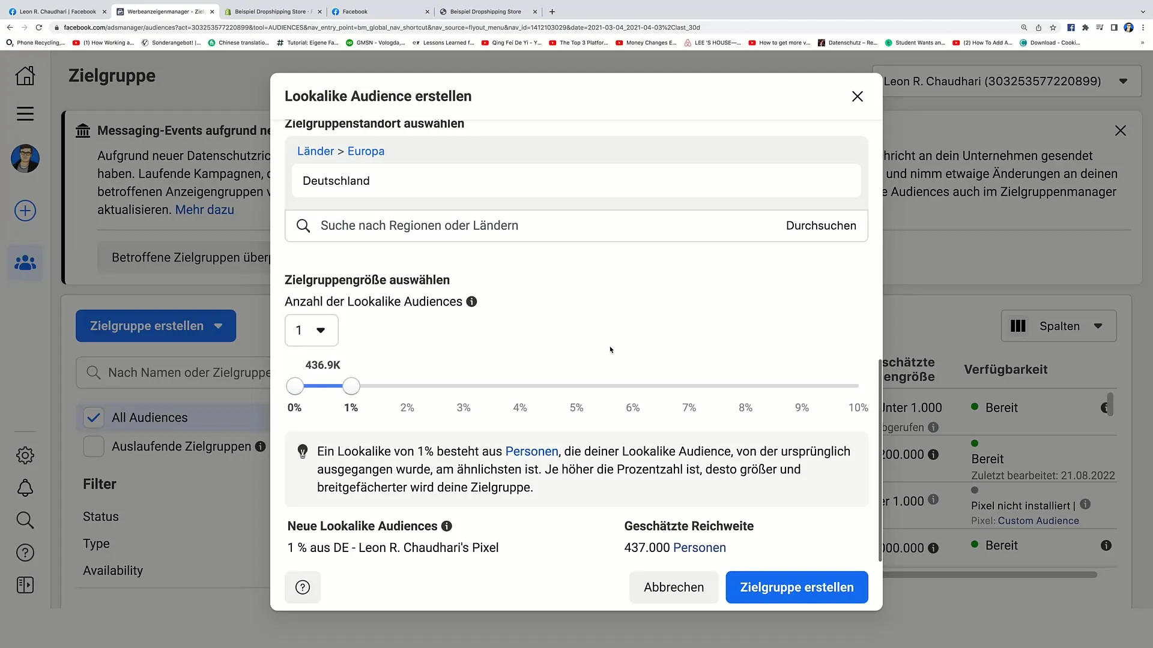Click info icon next to Auslaufende Zielgruppen
Image resolution: width=1153 pixels, height=648 pixels.
(260, 446)
